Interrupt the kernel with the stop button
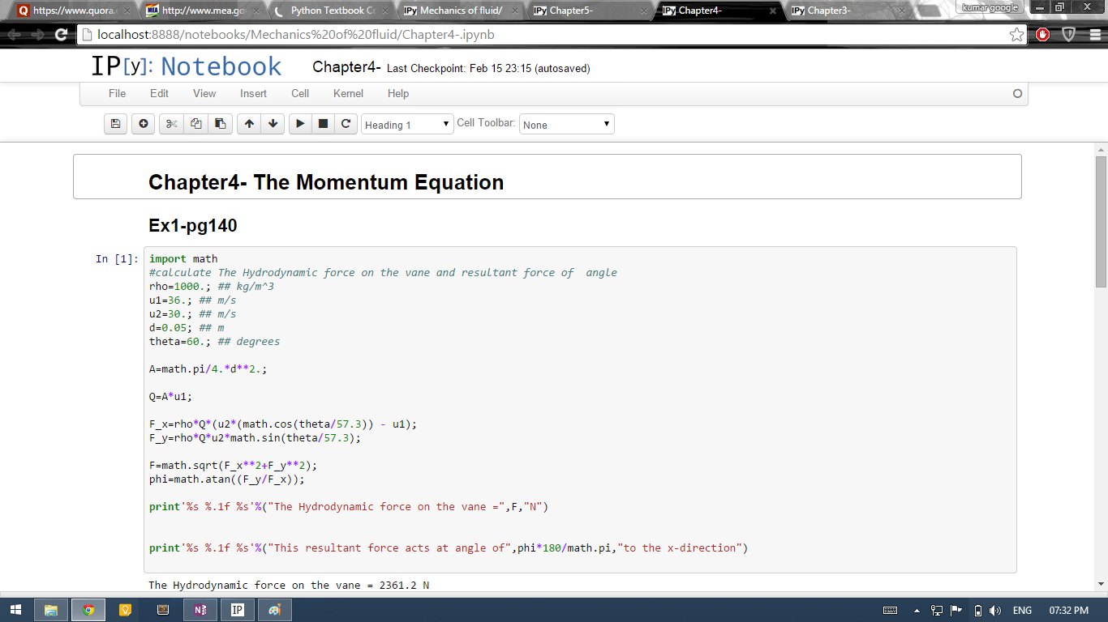Image resolution: width=1108 pixels, height=622 pixels. [x=323, y=124]
